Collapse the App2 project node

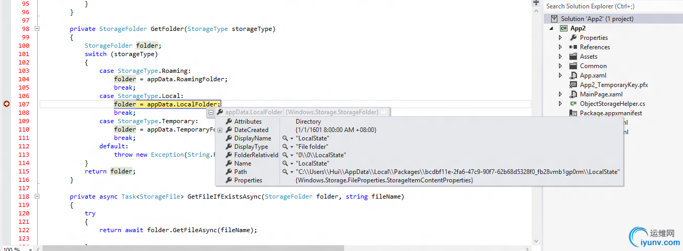[x=551, y=28]
